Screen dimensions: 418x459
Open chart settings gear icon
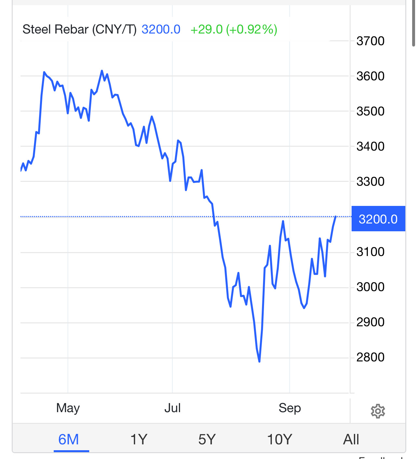pos(378,411)
